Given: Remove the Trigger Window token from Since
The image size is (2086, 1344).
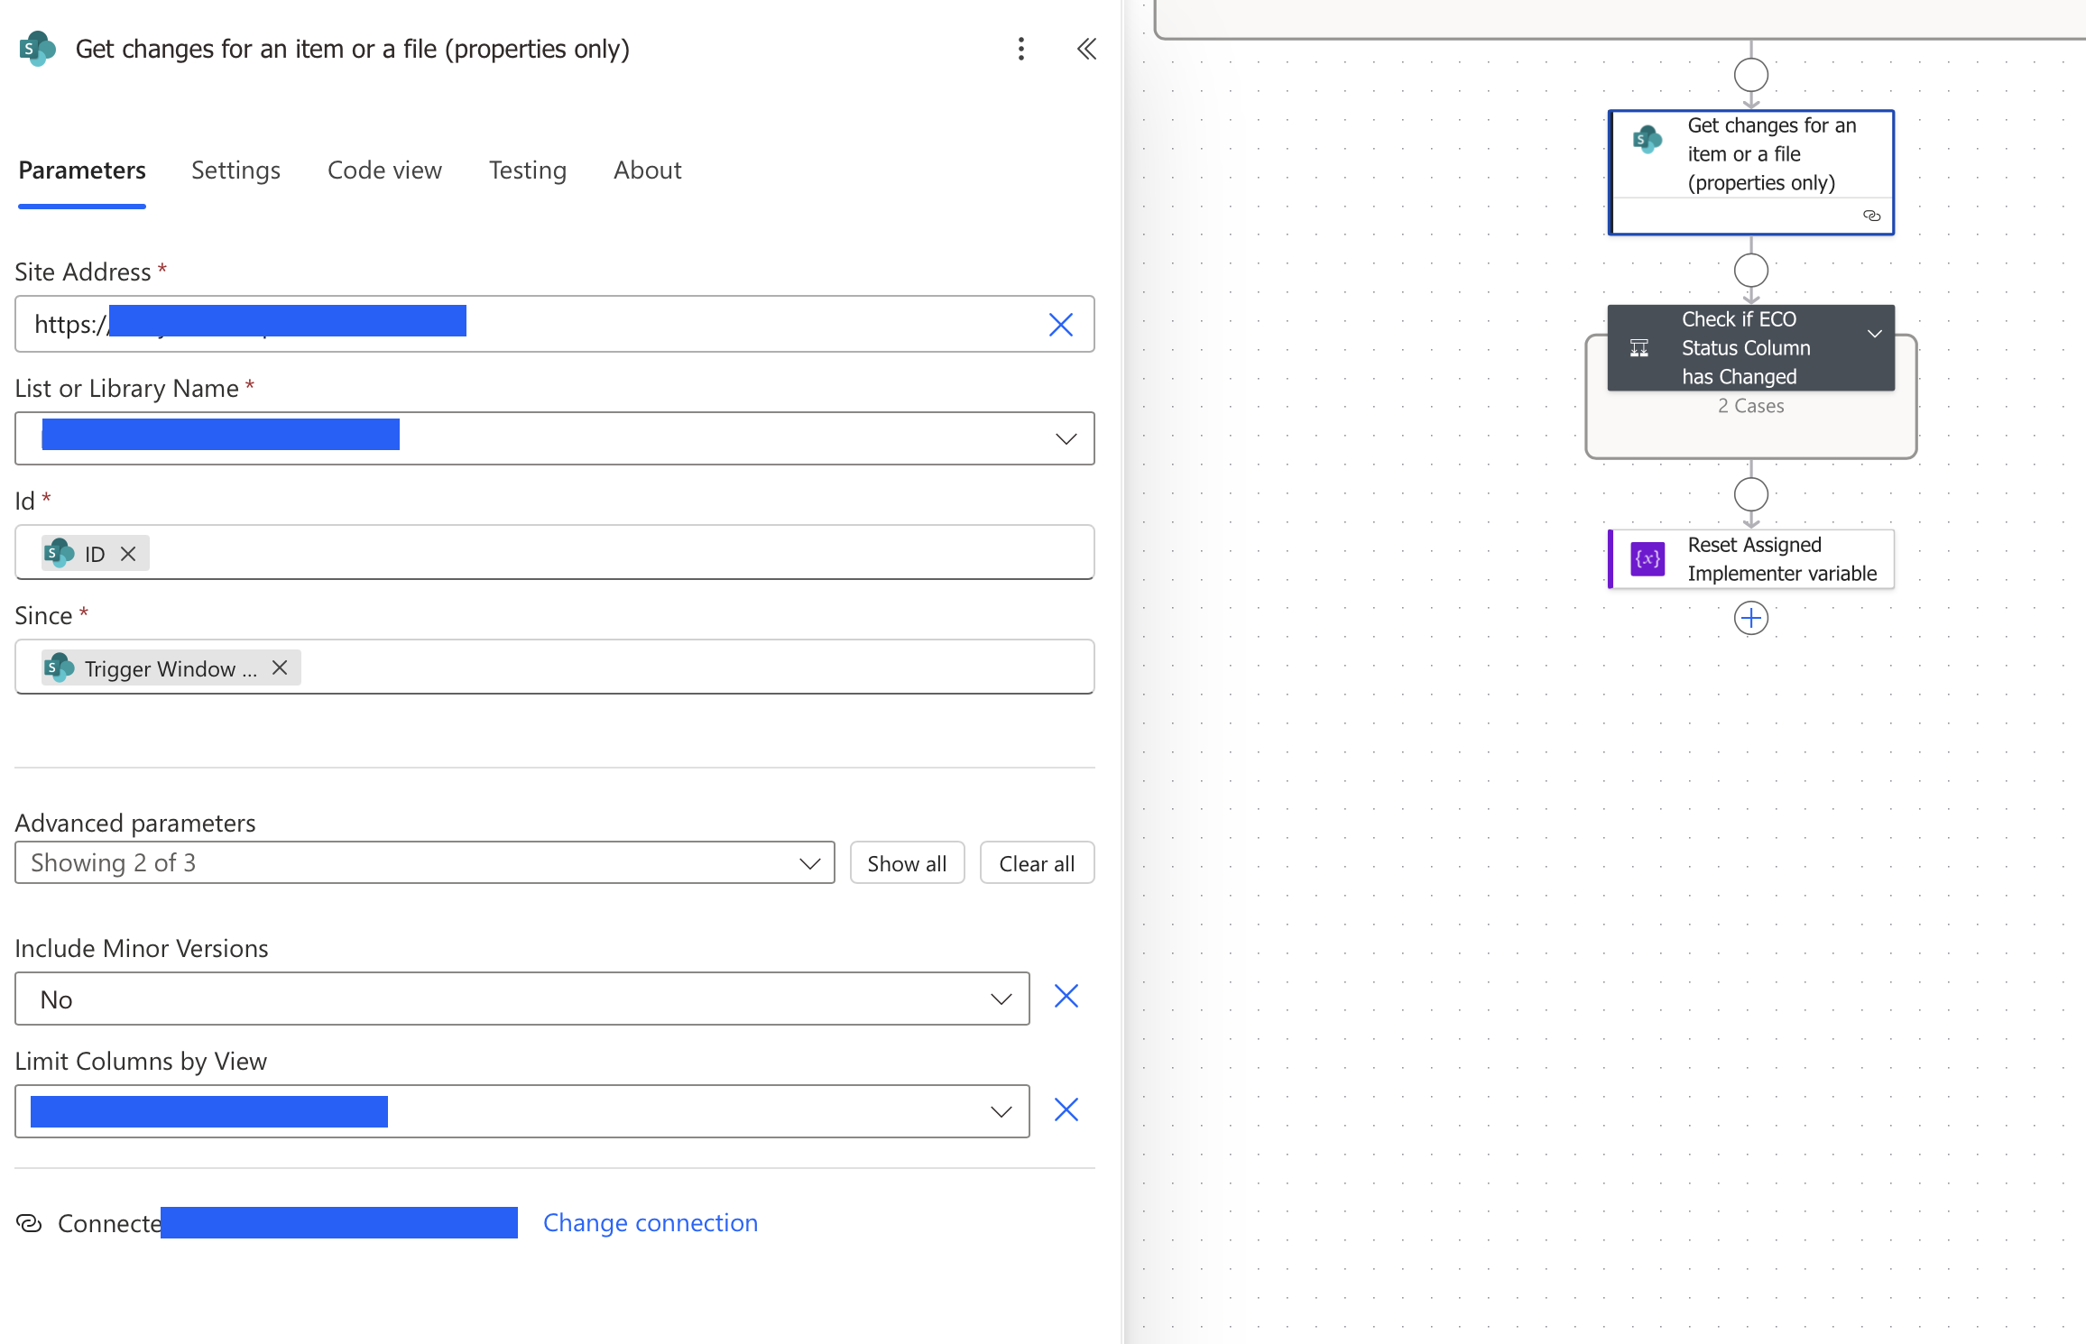Looking at the screenshot, I should pyautogui.click(x=280, y=667).
